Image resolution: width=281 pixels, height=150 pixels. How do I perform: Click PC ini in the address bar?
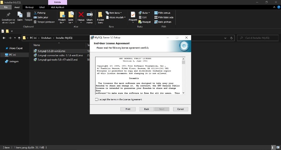[33, 38]
